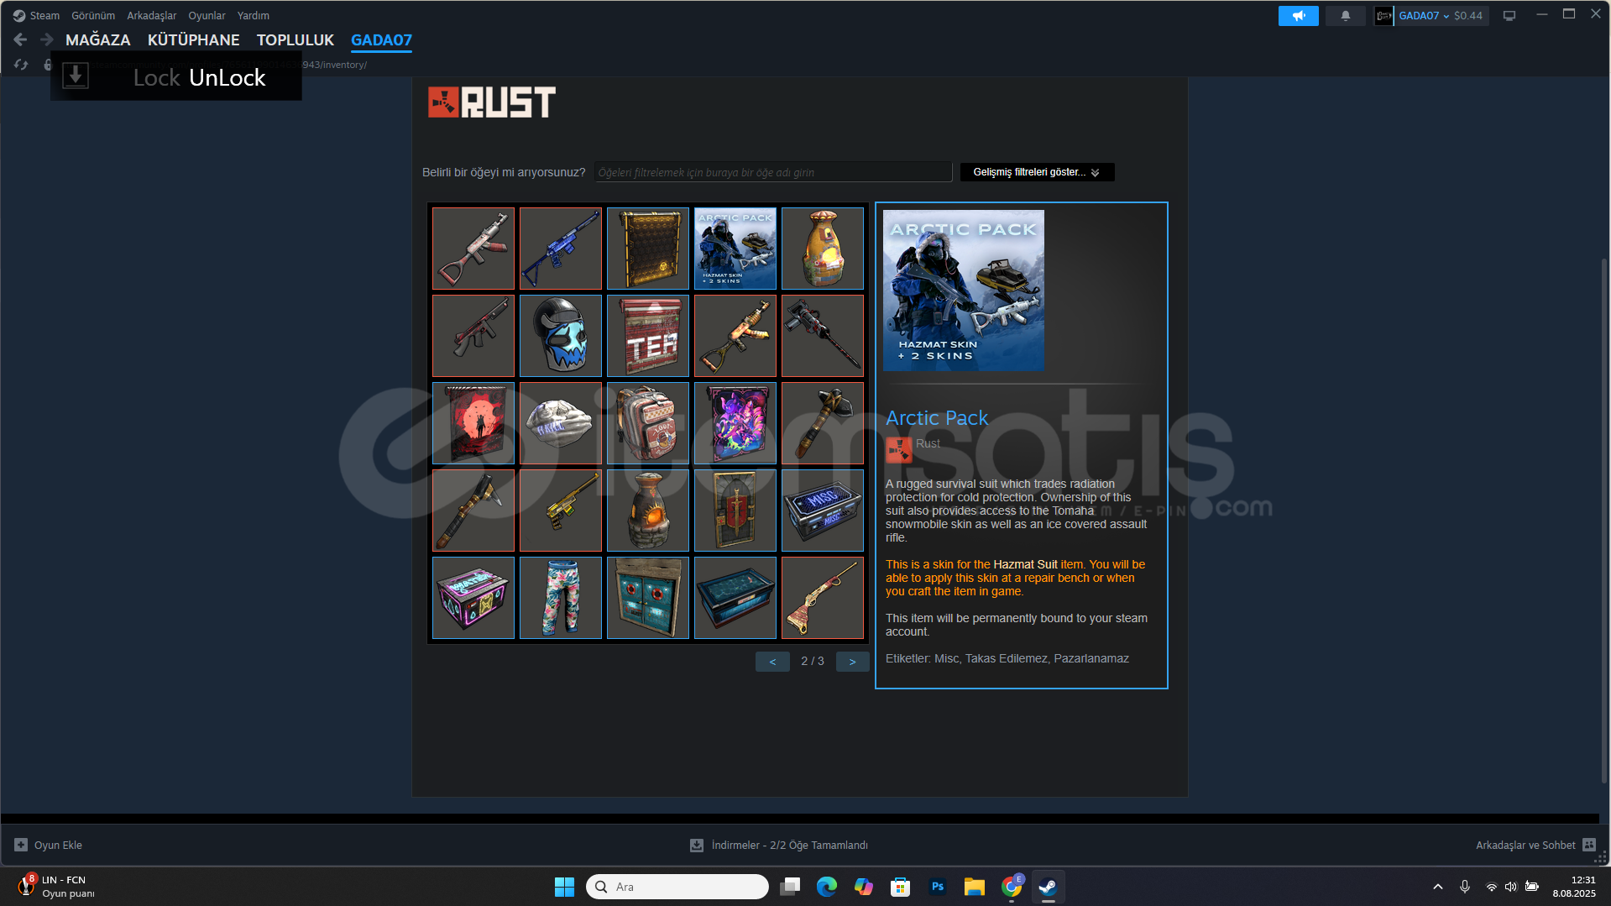Screen dimensions: 1611x906
Task: Select the gold armored door item
Action: pyautogui.click(x=648, y=249)
